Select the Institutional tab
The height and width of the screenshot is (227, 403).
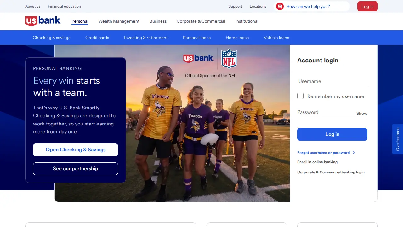(247, 21)
